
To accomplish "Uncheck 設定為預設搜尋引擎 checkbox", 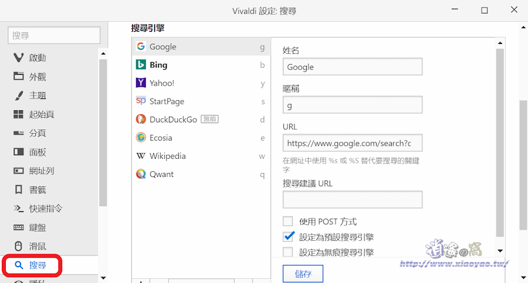I will click(288, 237).
